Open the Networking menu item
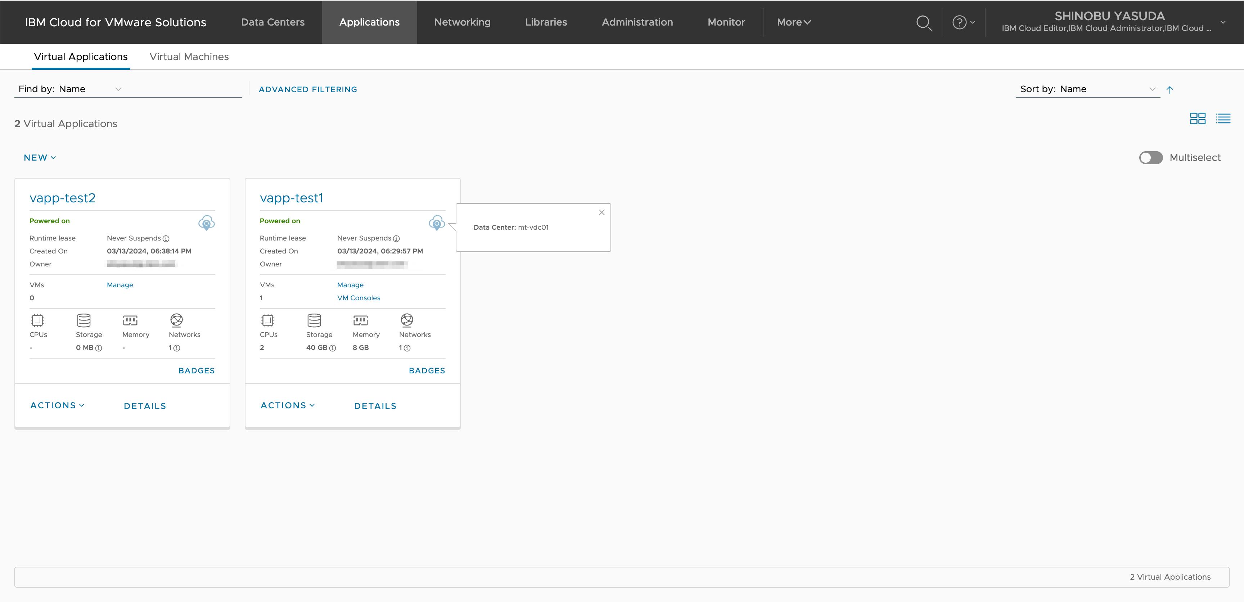 (x=462, y=22)
